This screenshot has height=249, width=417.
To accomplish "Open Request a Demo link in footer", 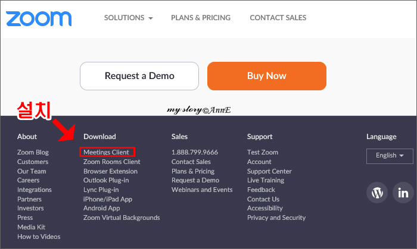I will [195, 180].
